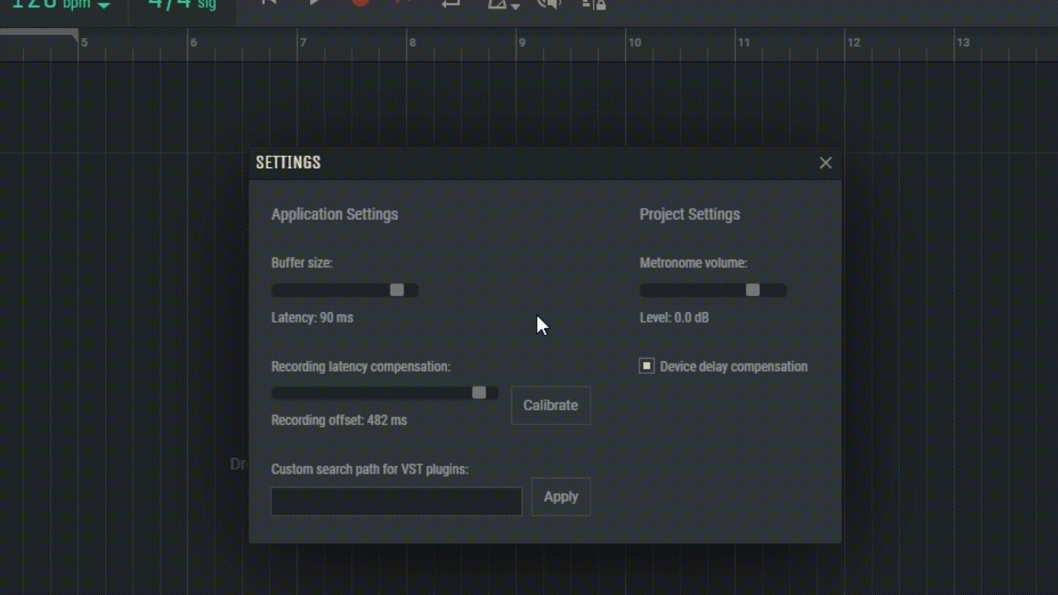The image size is (1058, 595).
Task: Expand the metronome options dropdown arrow
Action: pos(516,7)
